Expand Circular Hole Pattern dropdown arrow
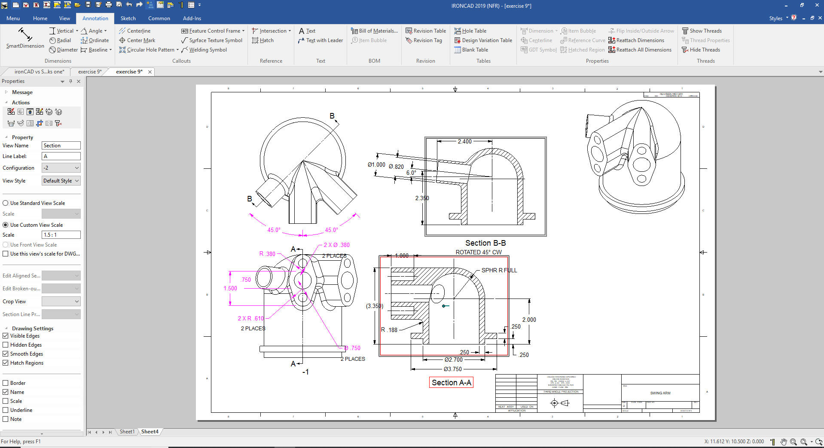Screen dimensions: 824x448 (177, 50)
